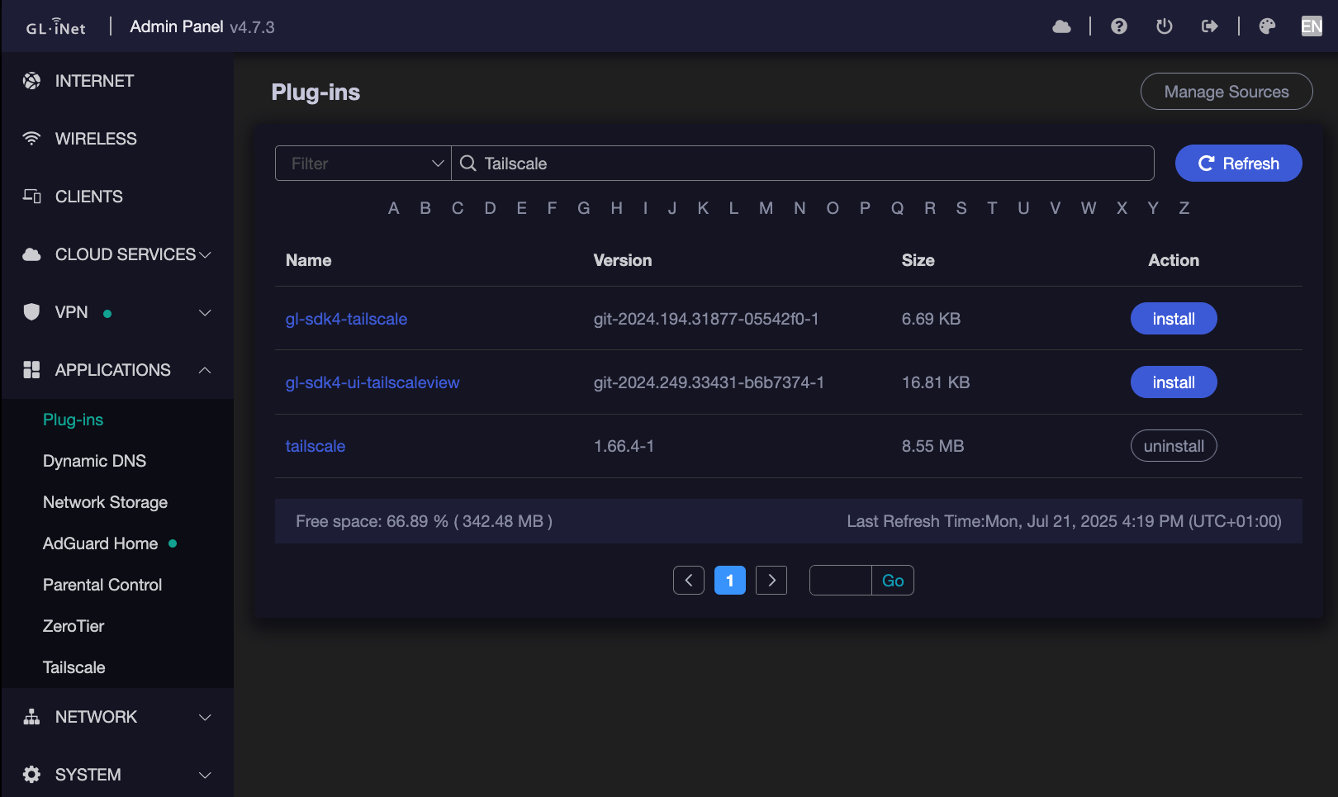Click the Clients devices icon in sidebar

click(31, 197)
